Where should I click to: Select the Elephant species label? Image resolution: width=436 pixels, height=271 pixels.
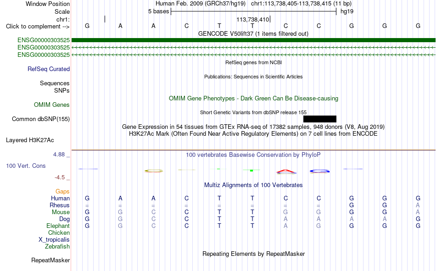point(58,226)
